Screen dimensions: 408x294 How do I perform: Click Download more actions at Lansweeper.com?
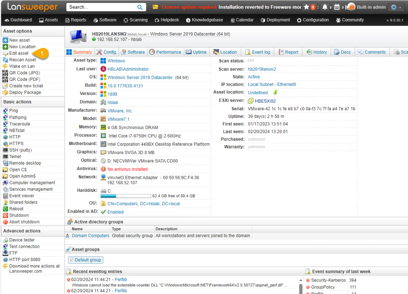[x=35, y=269]
